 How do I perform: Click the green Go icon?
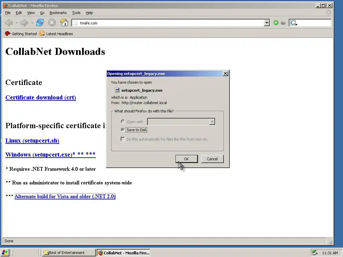276,23
